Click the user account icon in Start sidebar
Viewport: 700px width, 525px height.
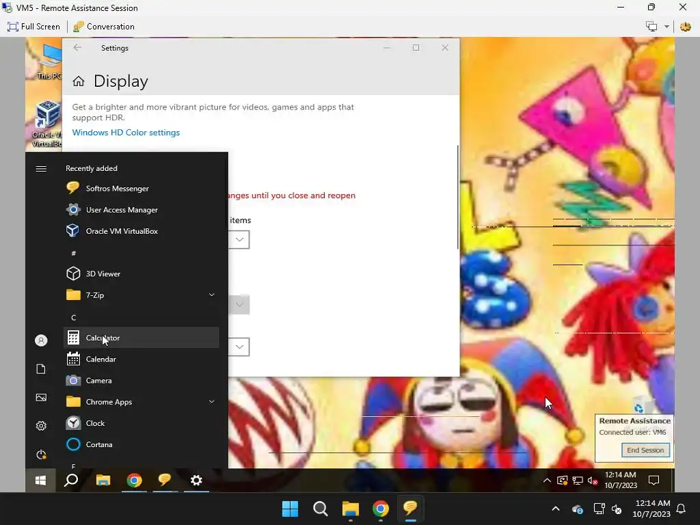(41, 340)
